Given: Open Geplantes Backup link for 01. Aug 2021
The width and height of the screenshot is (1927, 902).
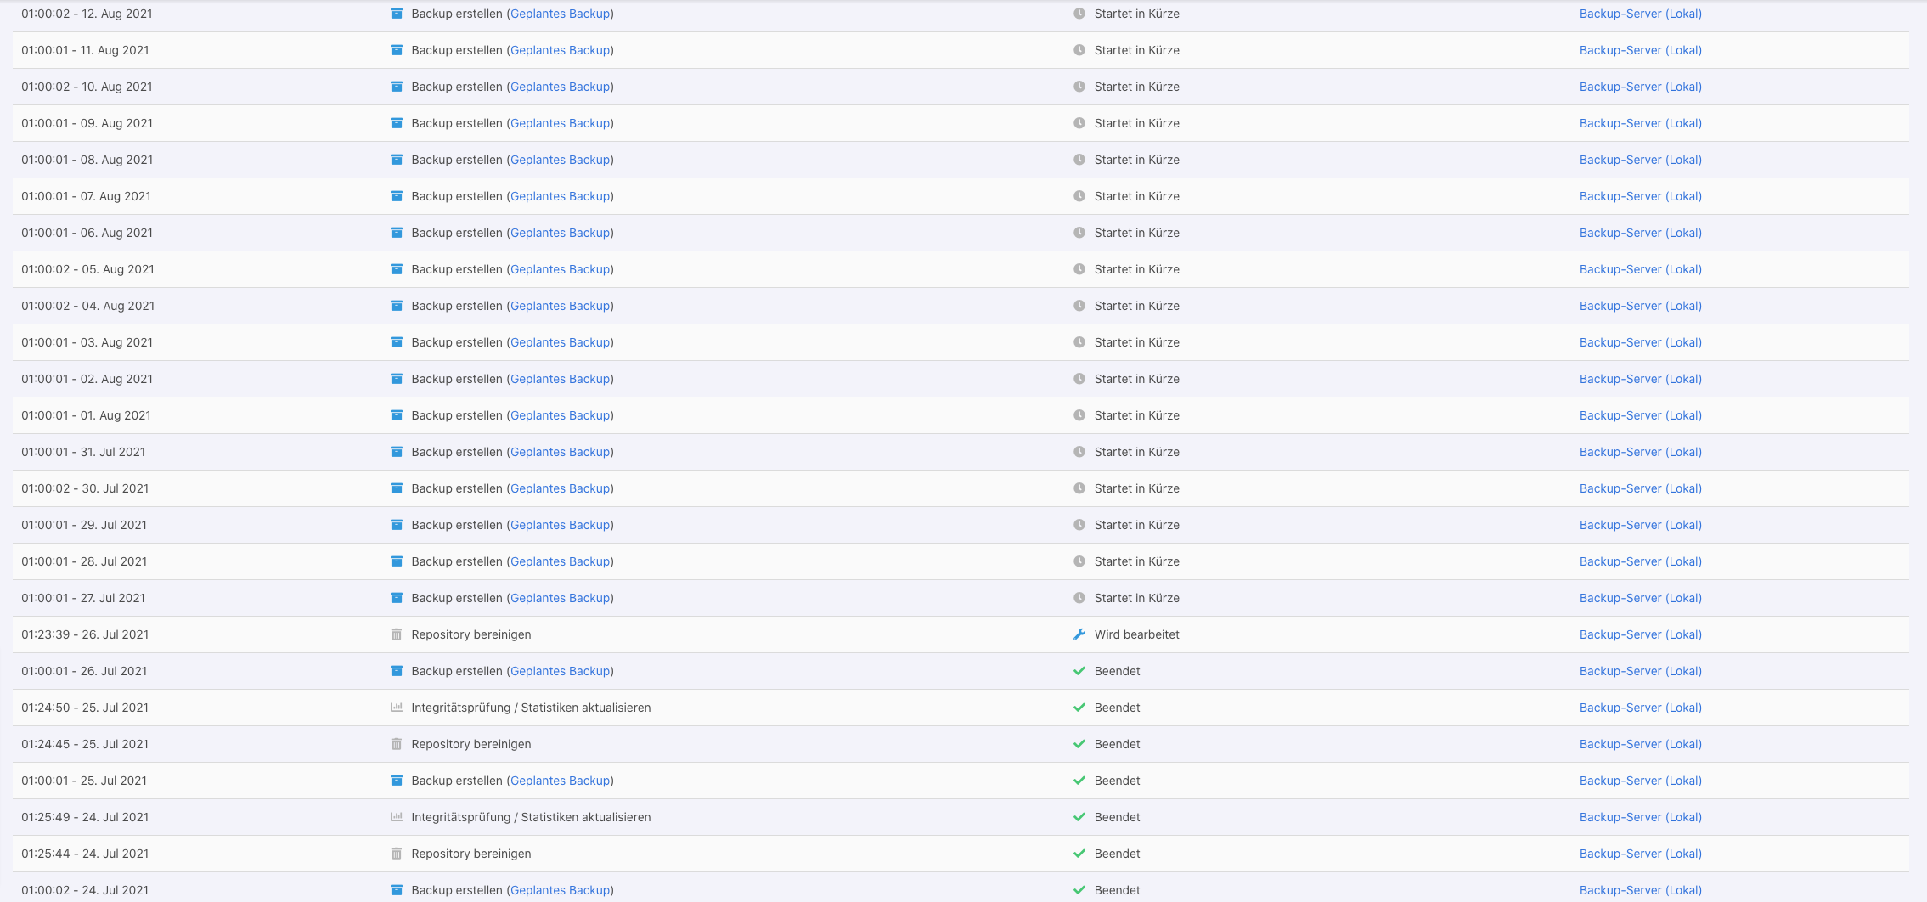Looking at the screenshot, I should 560,415.
